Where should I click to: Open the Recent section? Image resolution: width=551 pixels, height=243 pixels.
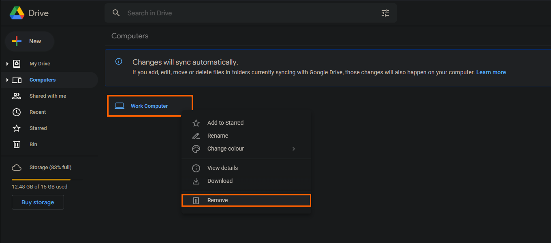pyautogui.click(x=38, y=112)
